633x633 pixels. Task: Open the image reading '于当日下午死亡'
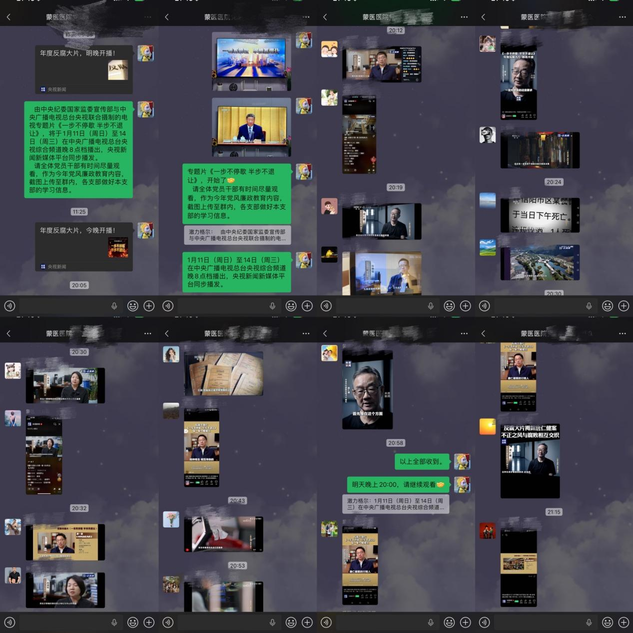[x=540, y=215]
